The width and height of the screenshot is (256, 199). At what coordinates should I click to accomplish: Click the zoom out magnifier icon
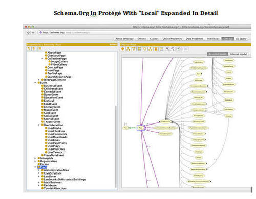click(x=173, y=49)
